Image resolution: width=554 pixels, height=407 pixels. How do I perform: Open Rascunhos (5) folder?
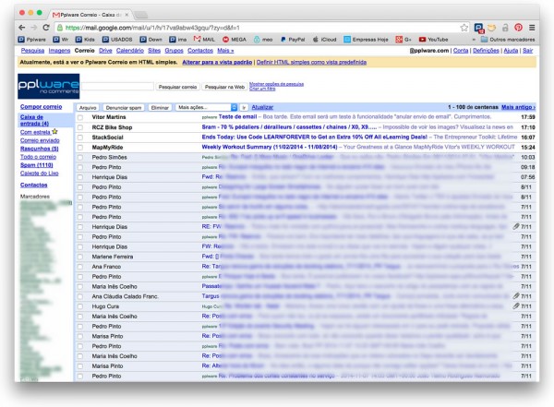(x=39, y=149)
